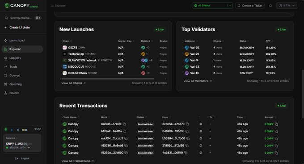
Task: Click Val-29 validator avatar
Action: pyautogui.click(x=186, y=54)
